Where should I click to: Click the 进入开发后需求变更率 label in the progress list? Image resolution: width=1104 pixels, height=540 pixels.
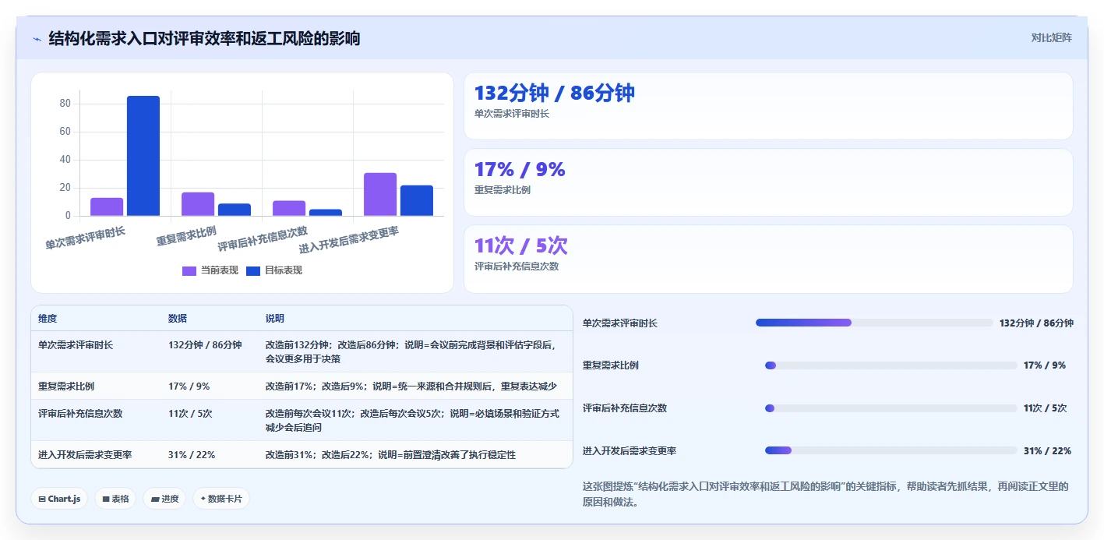click(x=630, y=450)
